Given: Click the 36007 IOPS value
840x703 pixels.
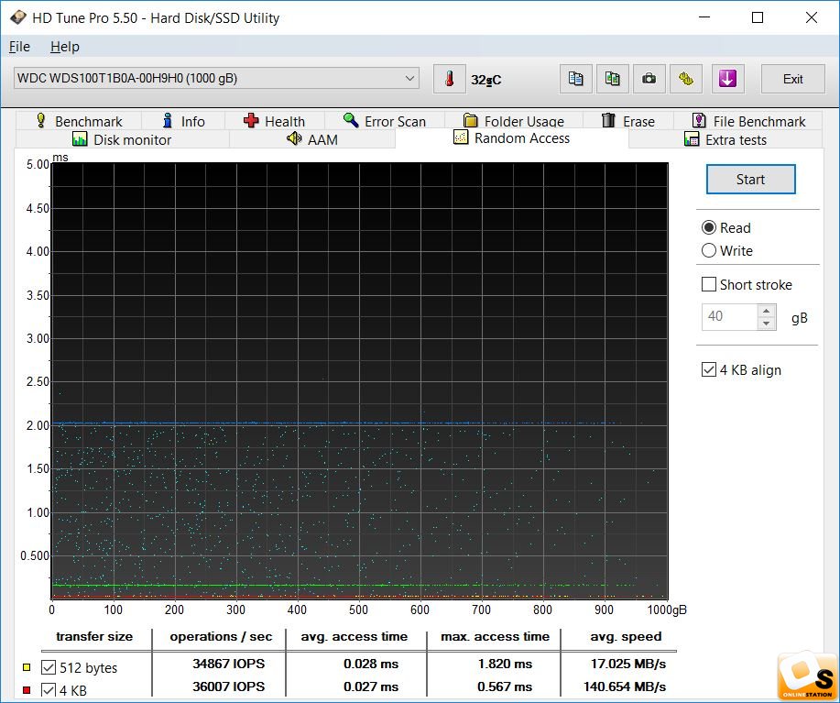Looking at the screenshot, I should (x=228, y=687).
